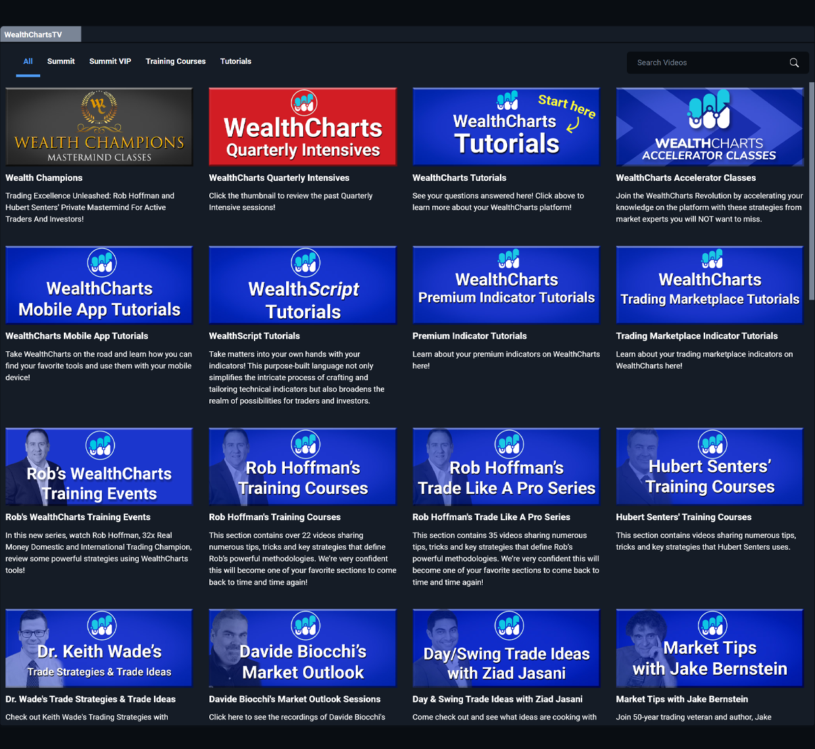The width and height of the screenshot is (815, 749).
Task: Click the Wealth Champions title link
Action: pyautogui.click(x=44, y=178)
